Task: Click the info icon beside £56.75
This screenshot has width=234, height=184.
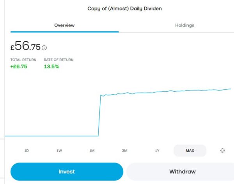Action: pos(44,48)
